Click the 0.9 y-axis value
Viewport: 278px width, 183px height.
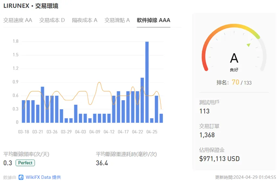point(16,82)
